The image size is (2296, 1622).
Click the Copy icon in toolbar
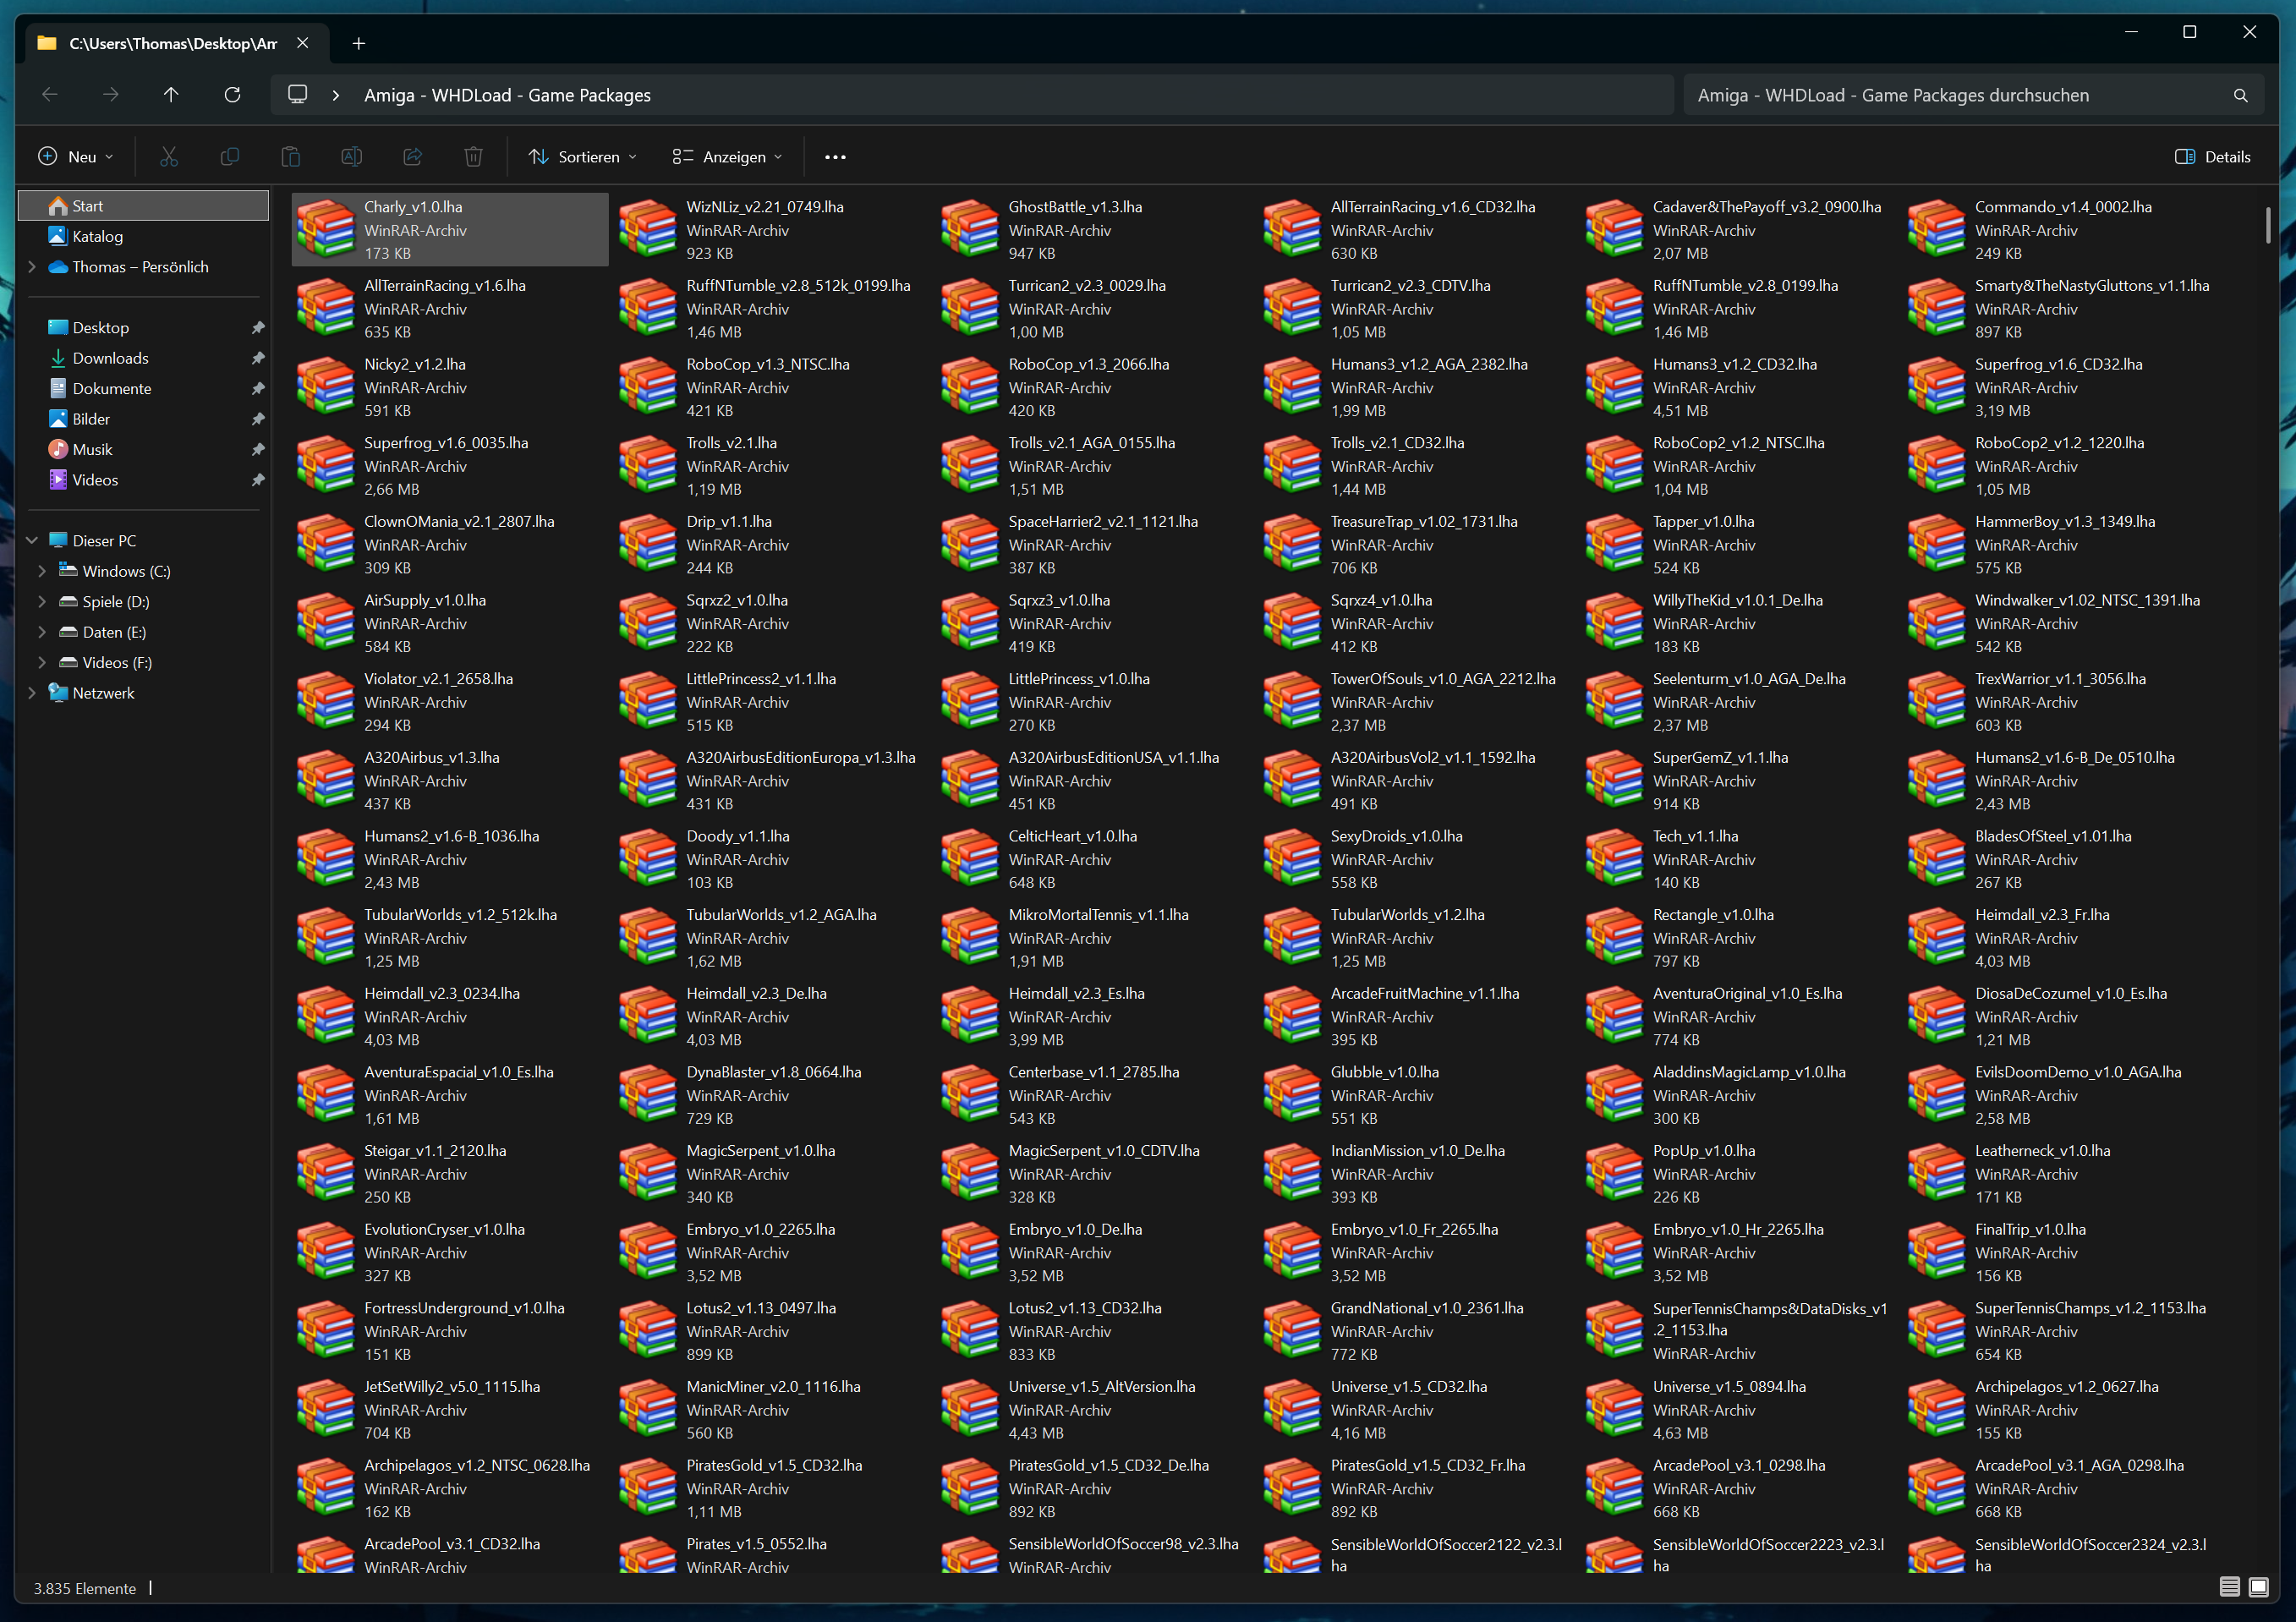click(229, 157)
